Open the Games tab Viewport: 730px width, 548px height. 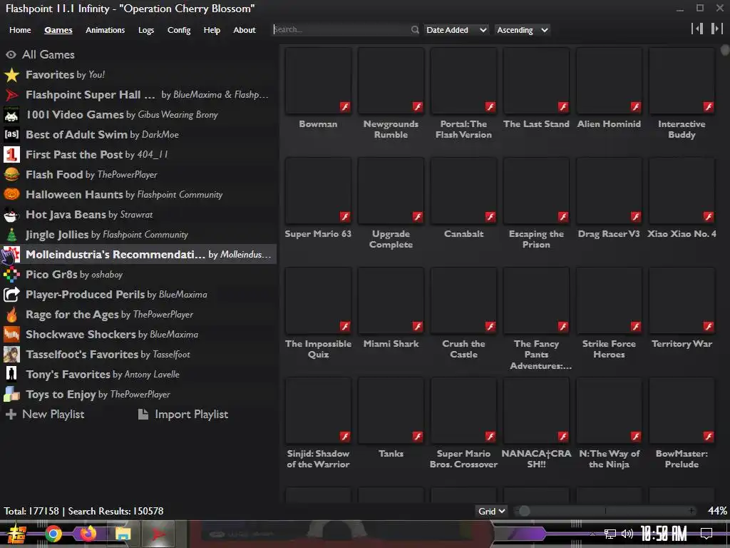(58, 30)
